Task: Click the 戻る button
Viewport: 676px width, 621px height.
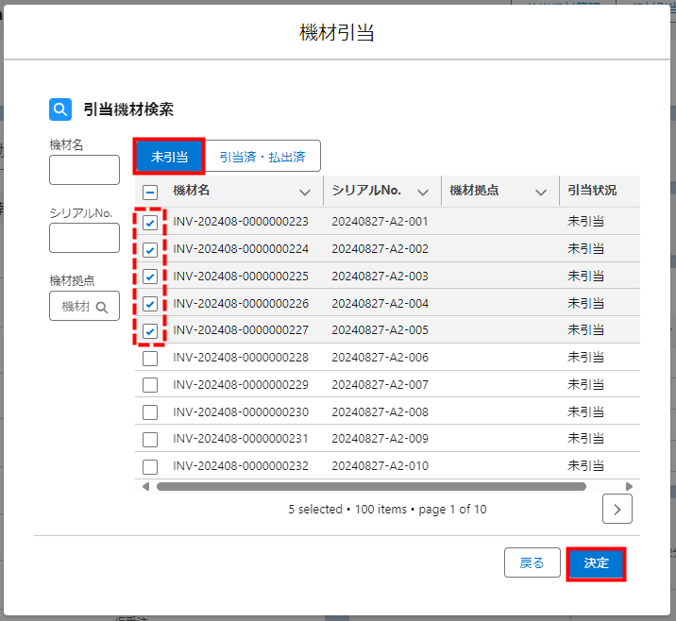Action: click(532, 562)
